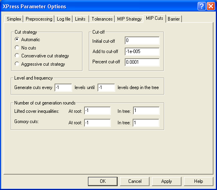Image resolution: width=217 pixels, height=190 pixels.
Task: Close the XPress Parameter Options dialog
Action: [211, 6]
